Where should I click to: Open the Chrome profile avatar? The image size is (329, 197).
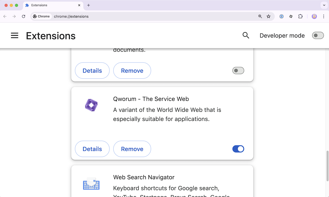click(x=314, y=16)
